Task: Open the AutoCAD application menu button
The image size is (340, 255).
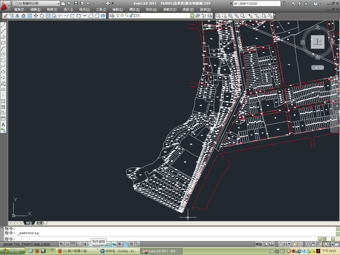Action: coord(5,5)
